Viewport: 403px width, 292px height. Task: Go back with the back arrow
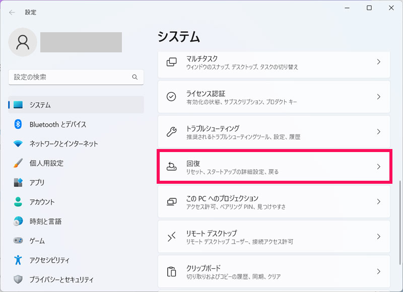(x=12, y=12)
